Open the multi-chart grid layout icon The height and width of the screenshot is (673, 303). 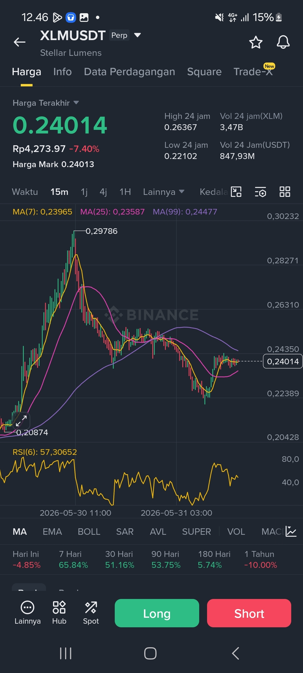click(285, 192)
